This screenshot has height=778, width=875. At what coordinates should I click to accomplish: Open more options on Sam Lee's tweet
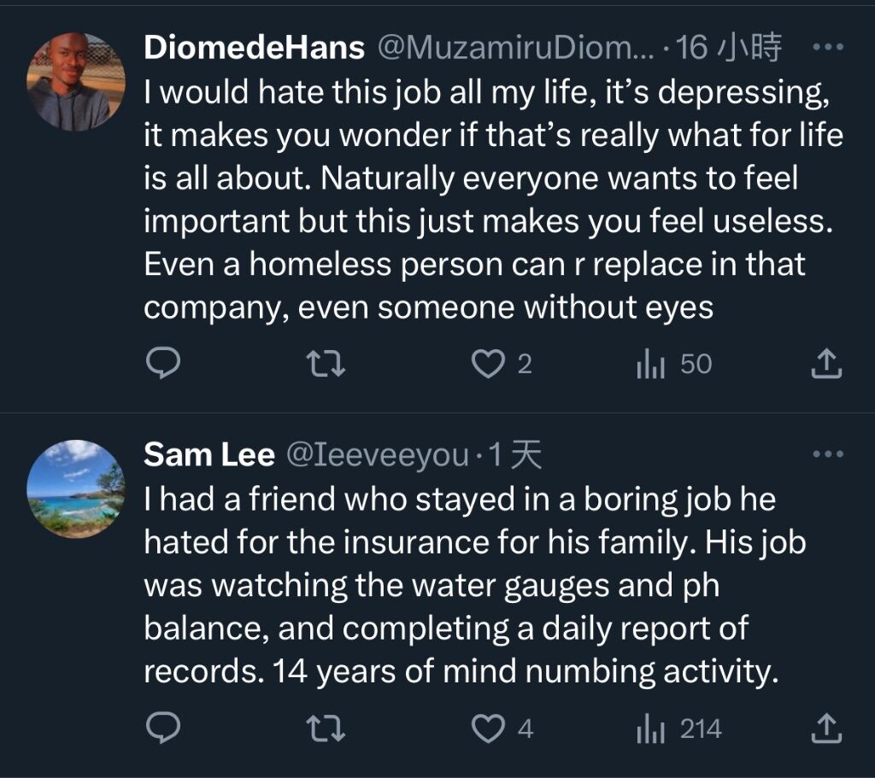(x=826, y=455)
